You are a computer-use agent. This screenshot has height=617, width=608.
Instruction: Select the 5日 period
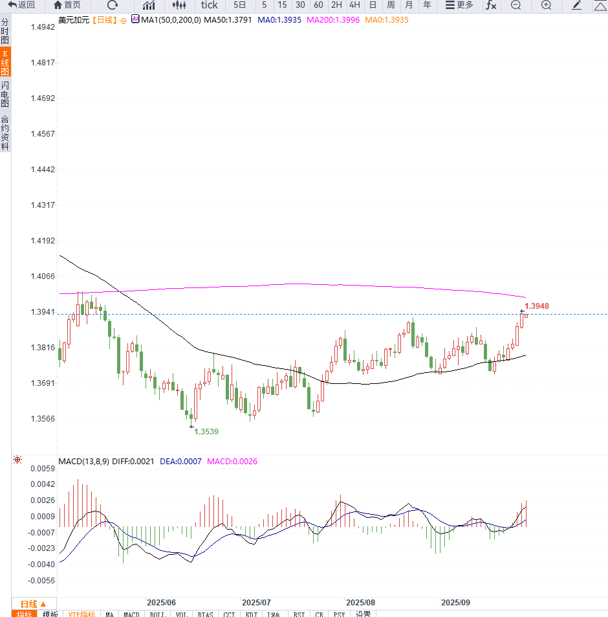[239, 5]
